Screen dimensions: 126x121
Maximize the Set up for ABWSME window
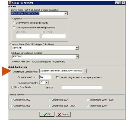tap(120, 3)
